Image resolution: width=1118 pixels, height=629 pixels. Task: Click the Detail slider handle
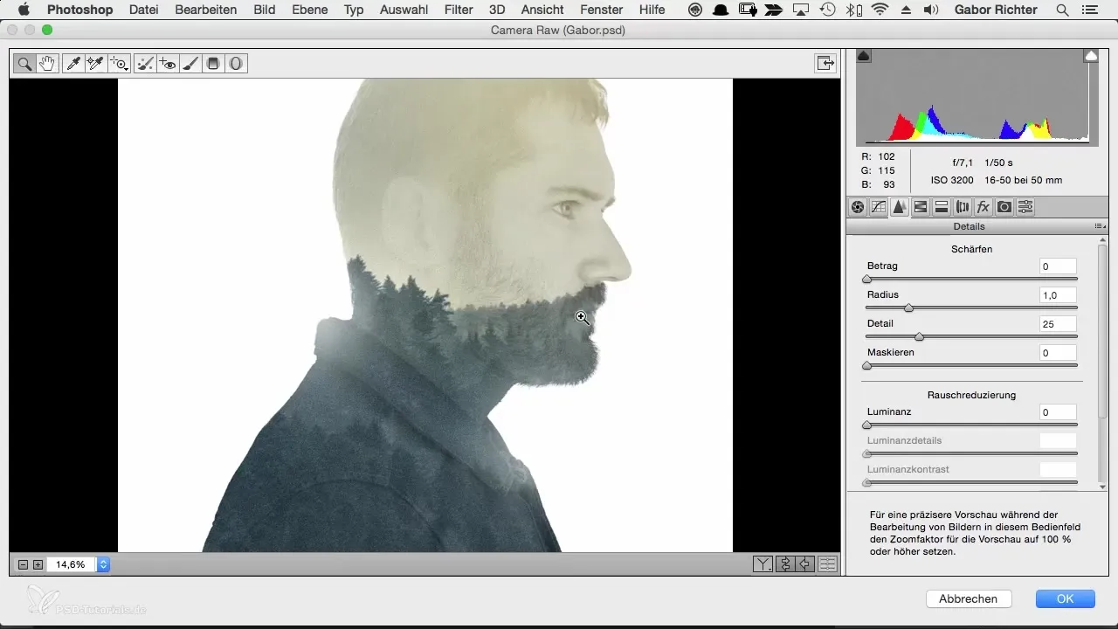point(919,337)
